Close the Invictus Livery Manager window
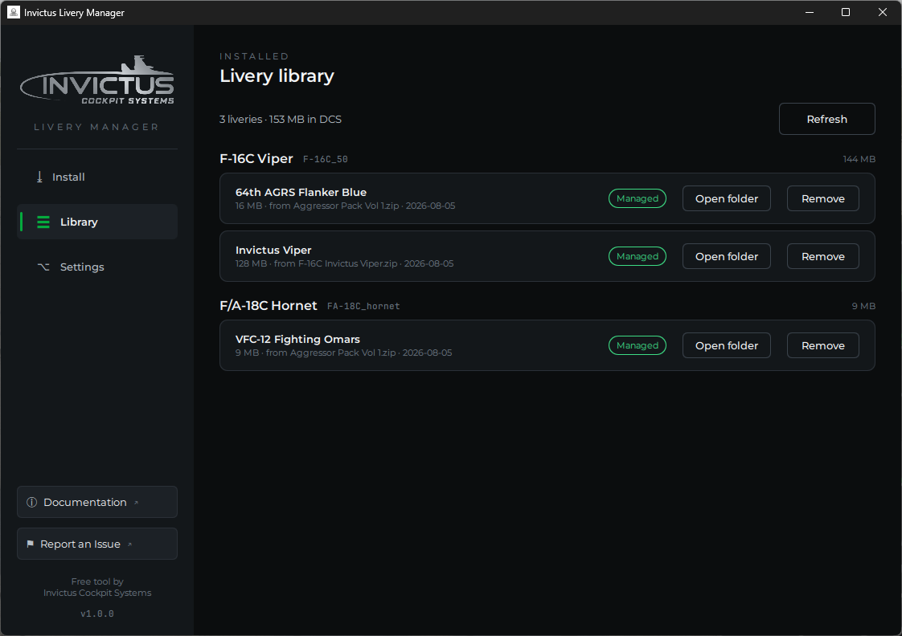902x636 pixels. click(x=883, y=12)
